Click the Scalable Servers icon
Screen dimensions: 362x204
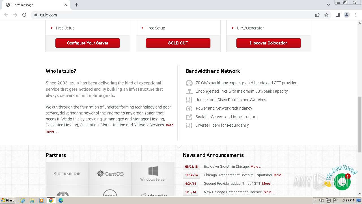click(x=189, y=117)
